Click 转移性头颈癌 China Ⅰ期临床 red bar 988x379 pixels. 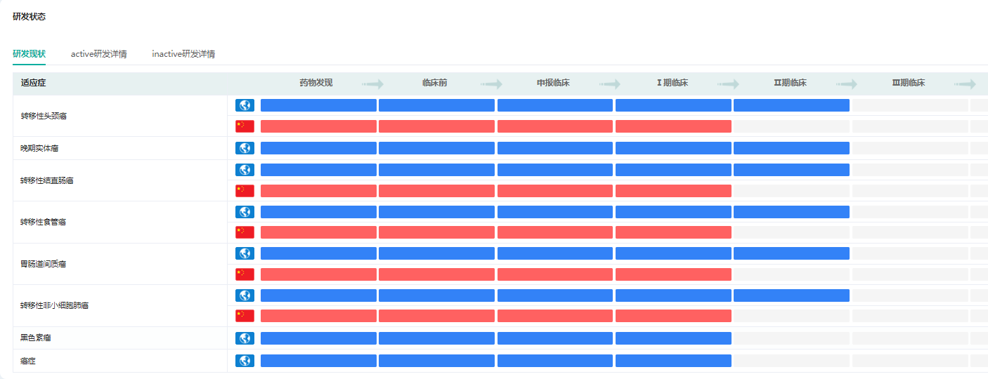point(673,126)
